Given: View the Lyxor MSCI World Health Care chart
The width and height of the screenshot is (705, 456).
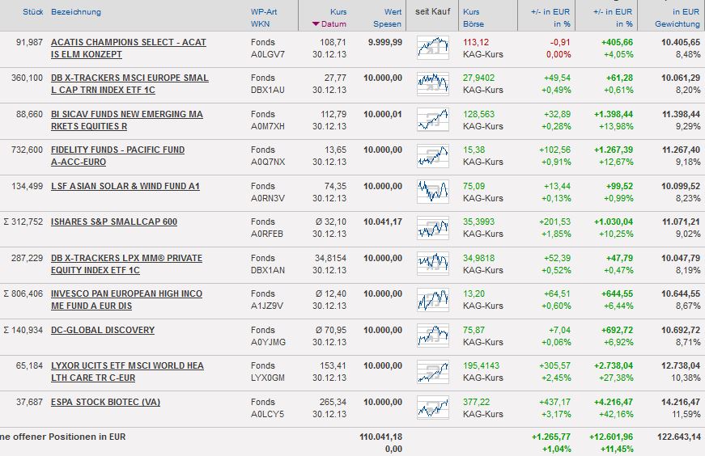Looking at the screenshot, I should coord(433,372).
